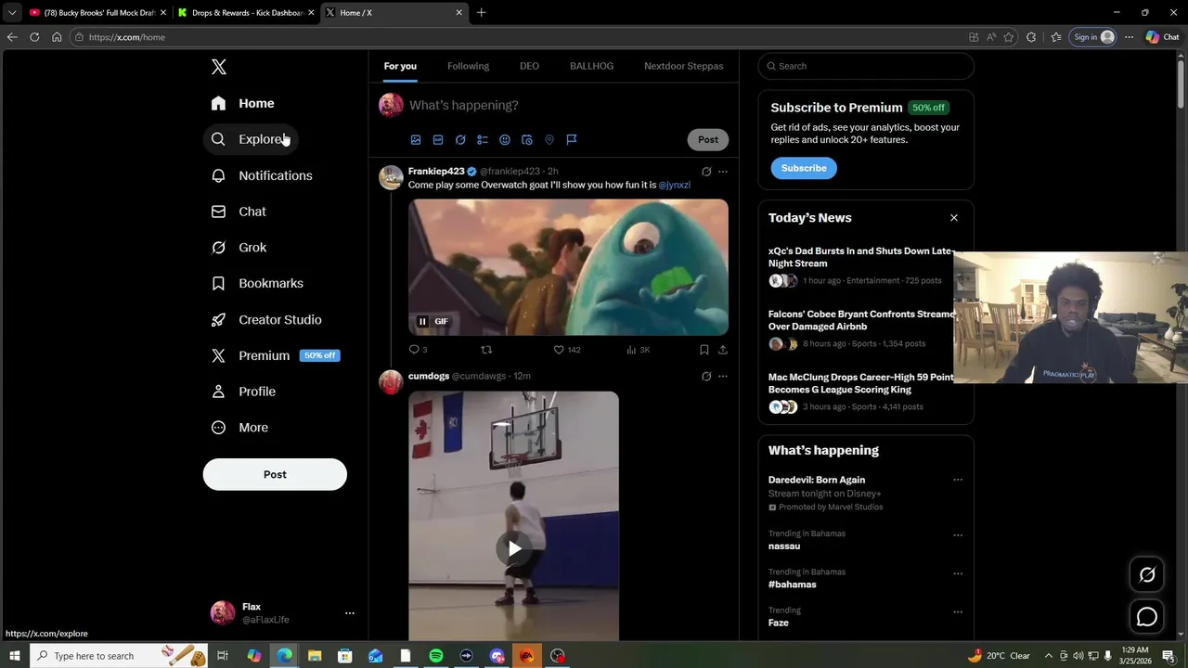Open cumdogs profile name link

click(x=429, y=376)
